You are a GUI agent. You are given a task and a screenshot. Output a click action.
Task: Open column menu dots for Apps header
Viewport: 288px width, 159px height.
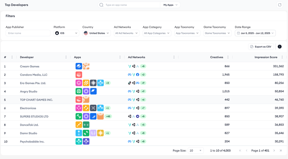pos(120,57)
